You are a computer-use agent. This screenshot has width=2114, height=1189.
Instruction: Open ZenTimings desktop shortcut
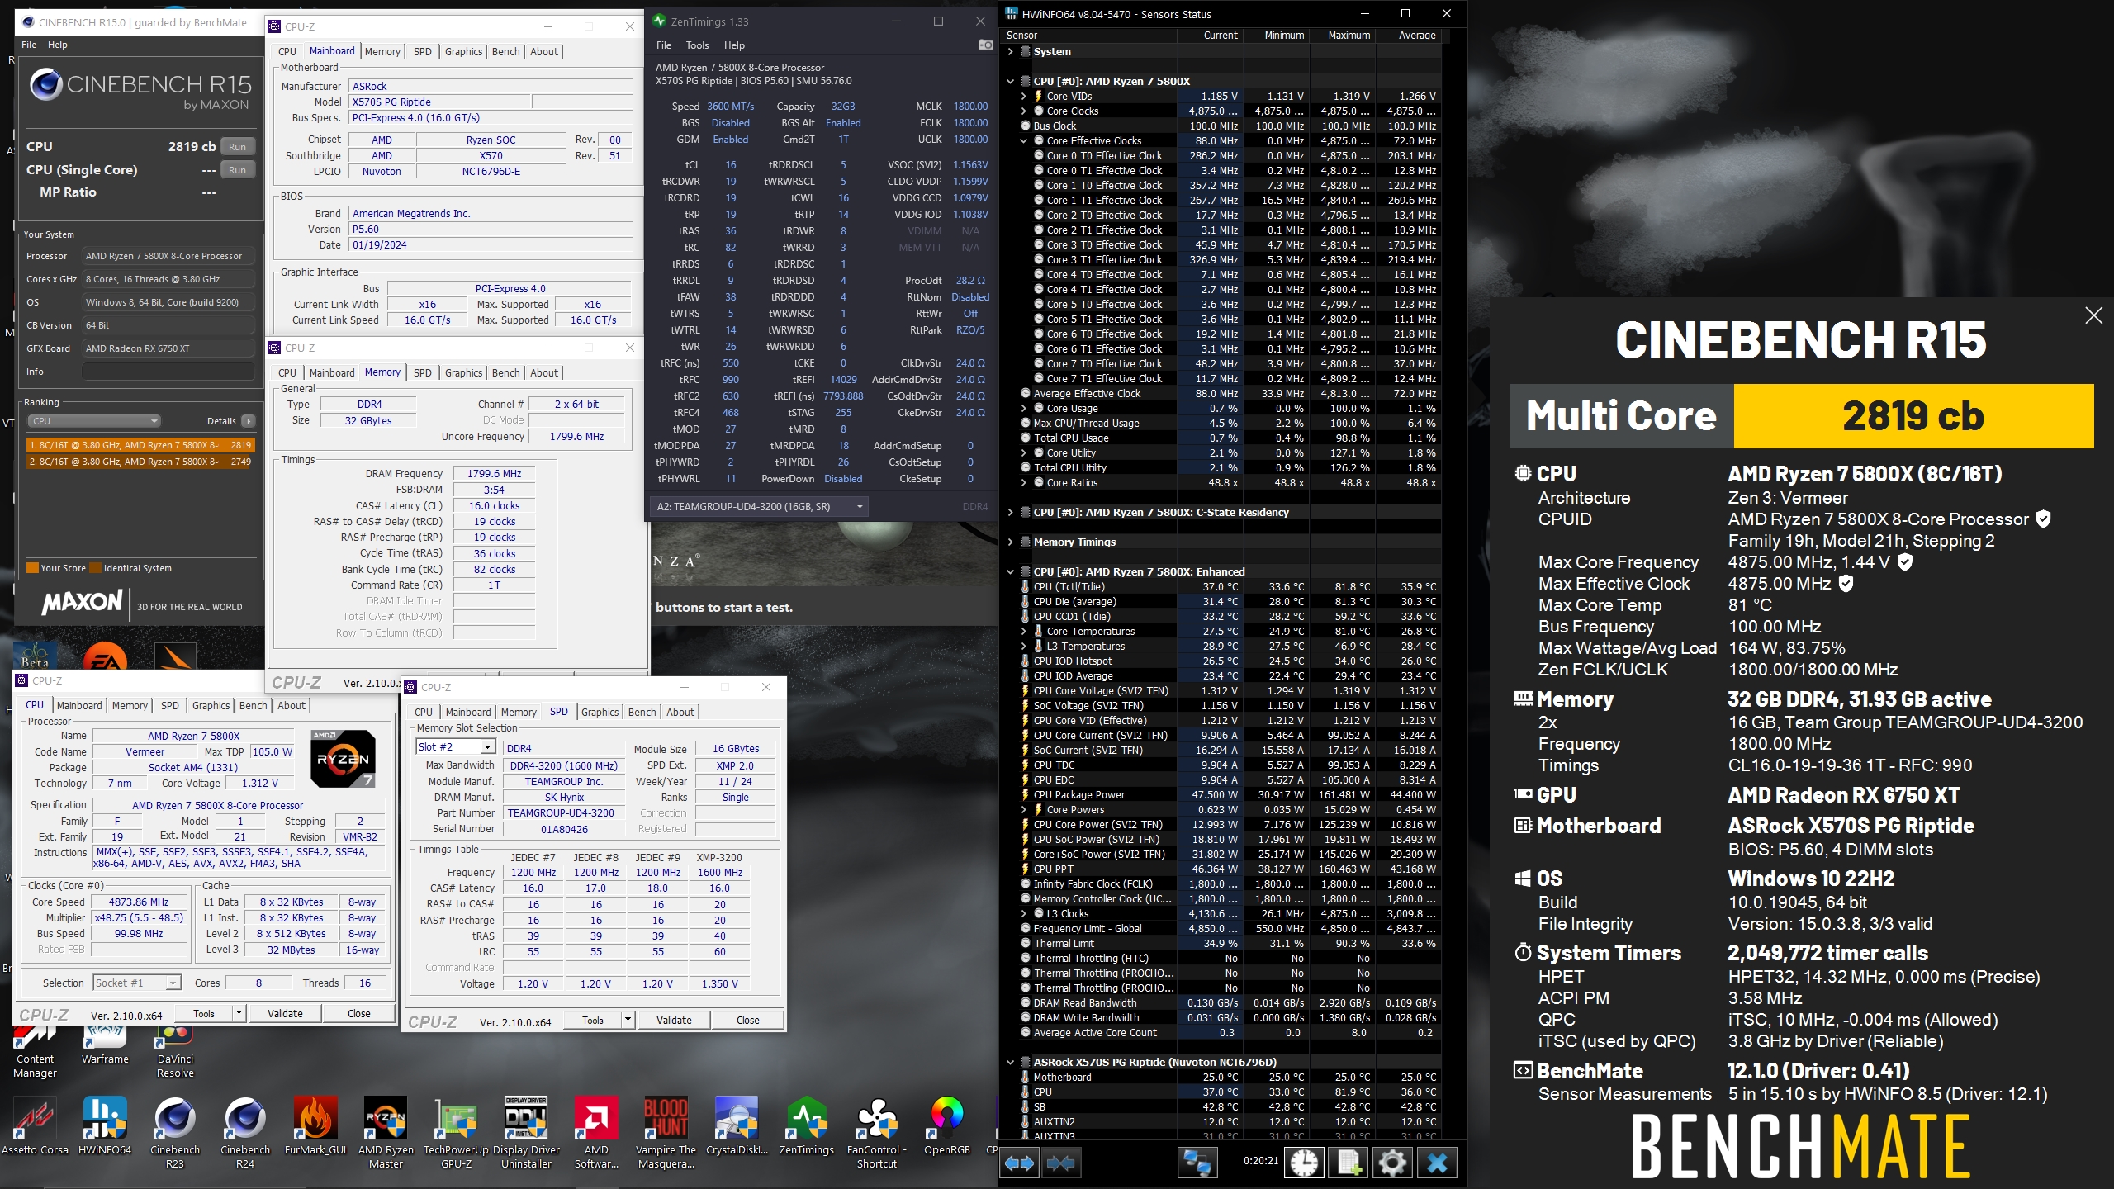coord(807,1126)
